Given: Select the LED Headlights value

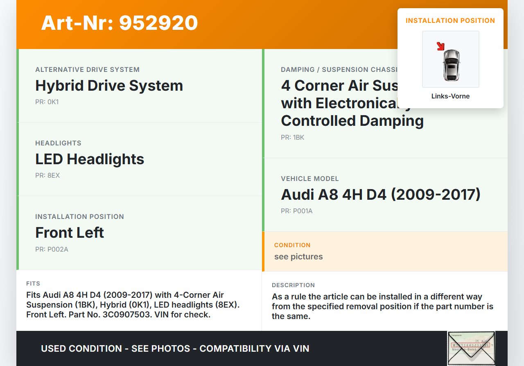Looking at the screenshot, I should point(90,159).
